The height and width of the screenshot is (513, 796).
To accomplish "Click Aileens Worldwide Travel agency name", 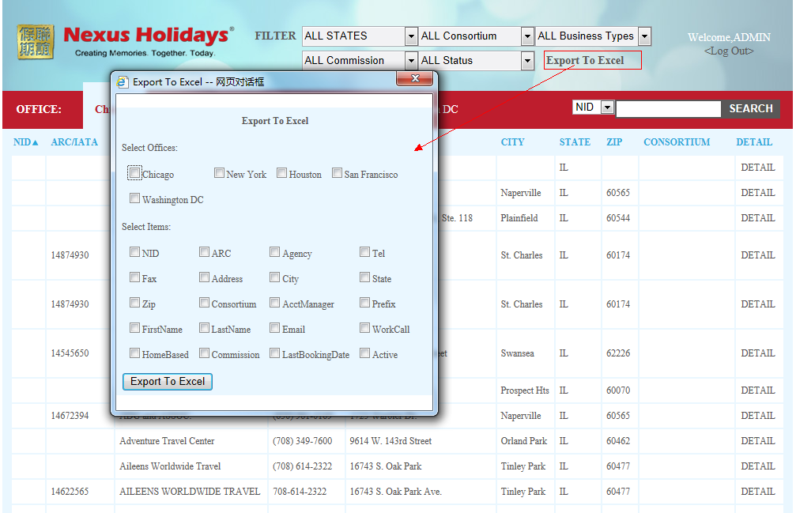I will tap(170, 466).
